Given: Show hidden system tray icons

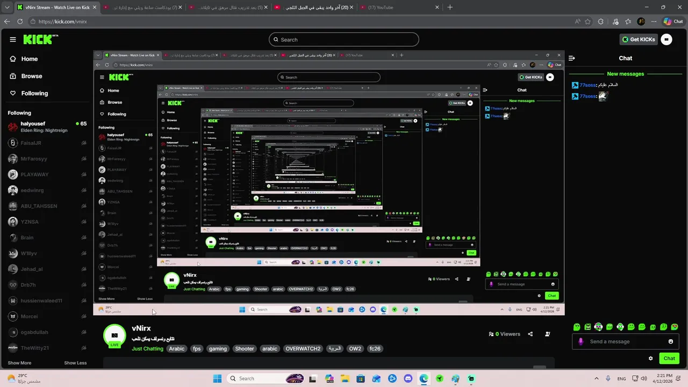Looking at the screenshot, I should point(596,378).
